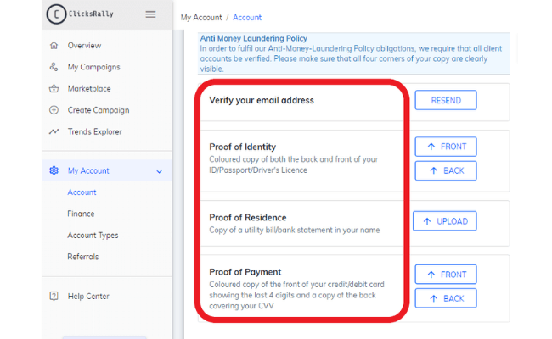The width and height of the screenshot is (552, 339).
Task: Go to Account Types
Action: [93, 236]
